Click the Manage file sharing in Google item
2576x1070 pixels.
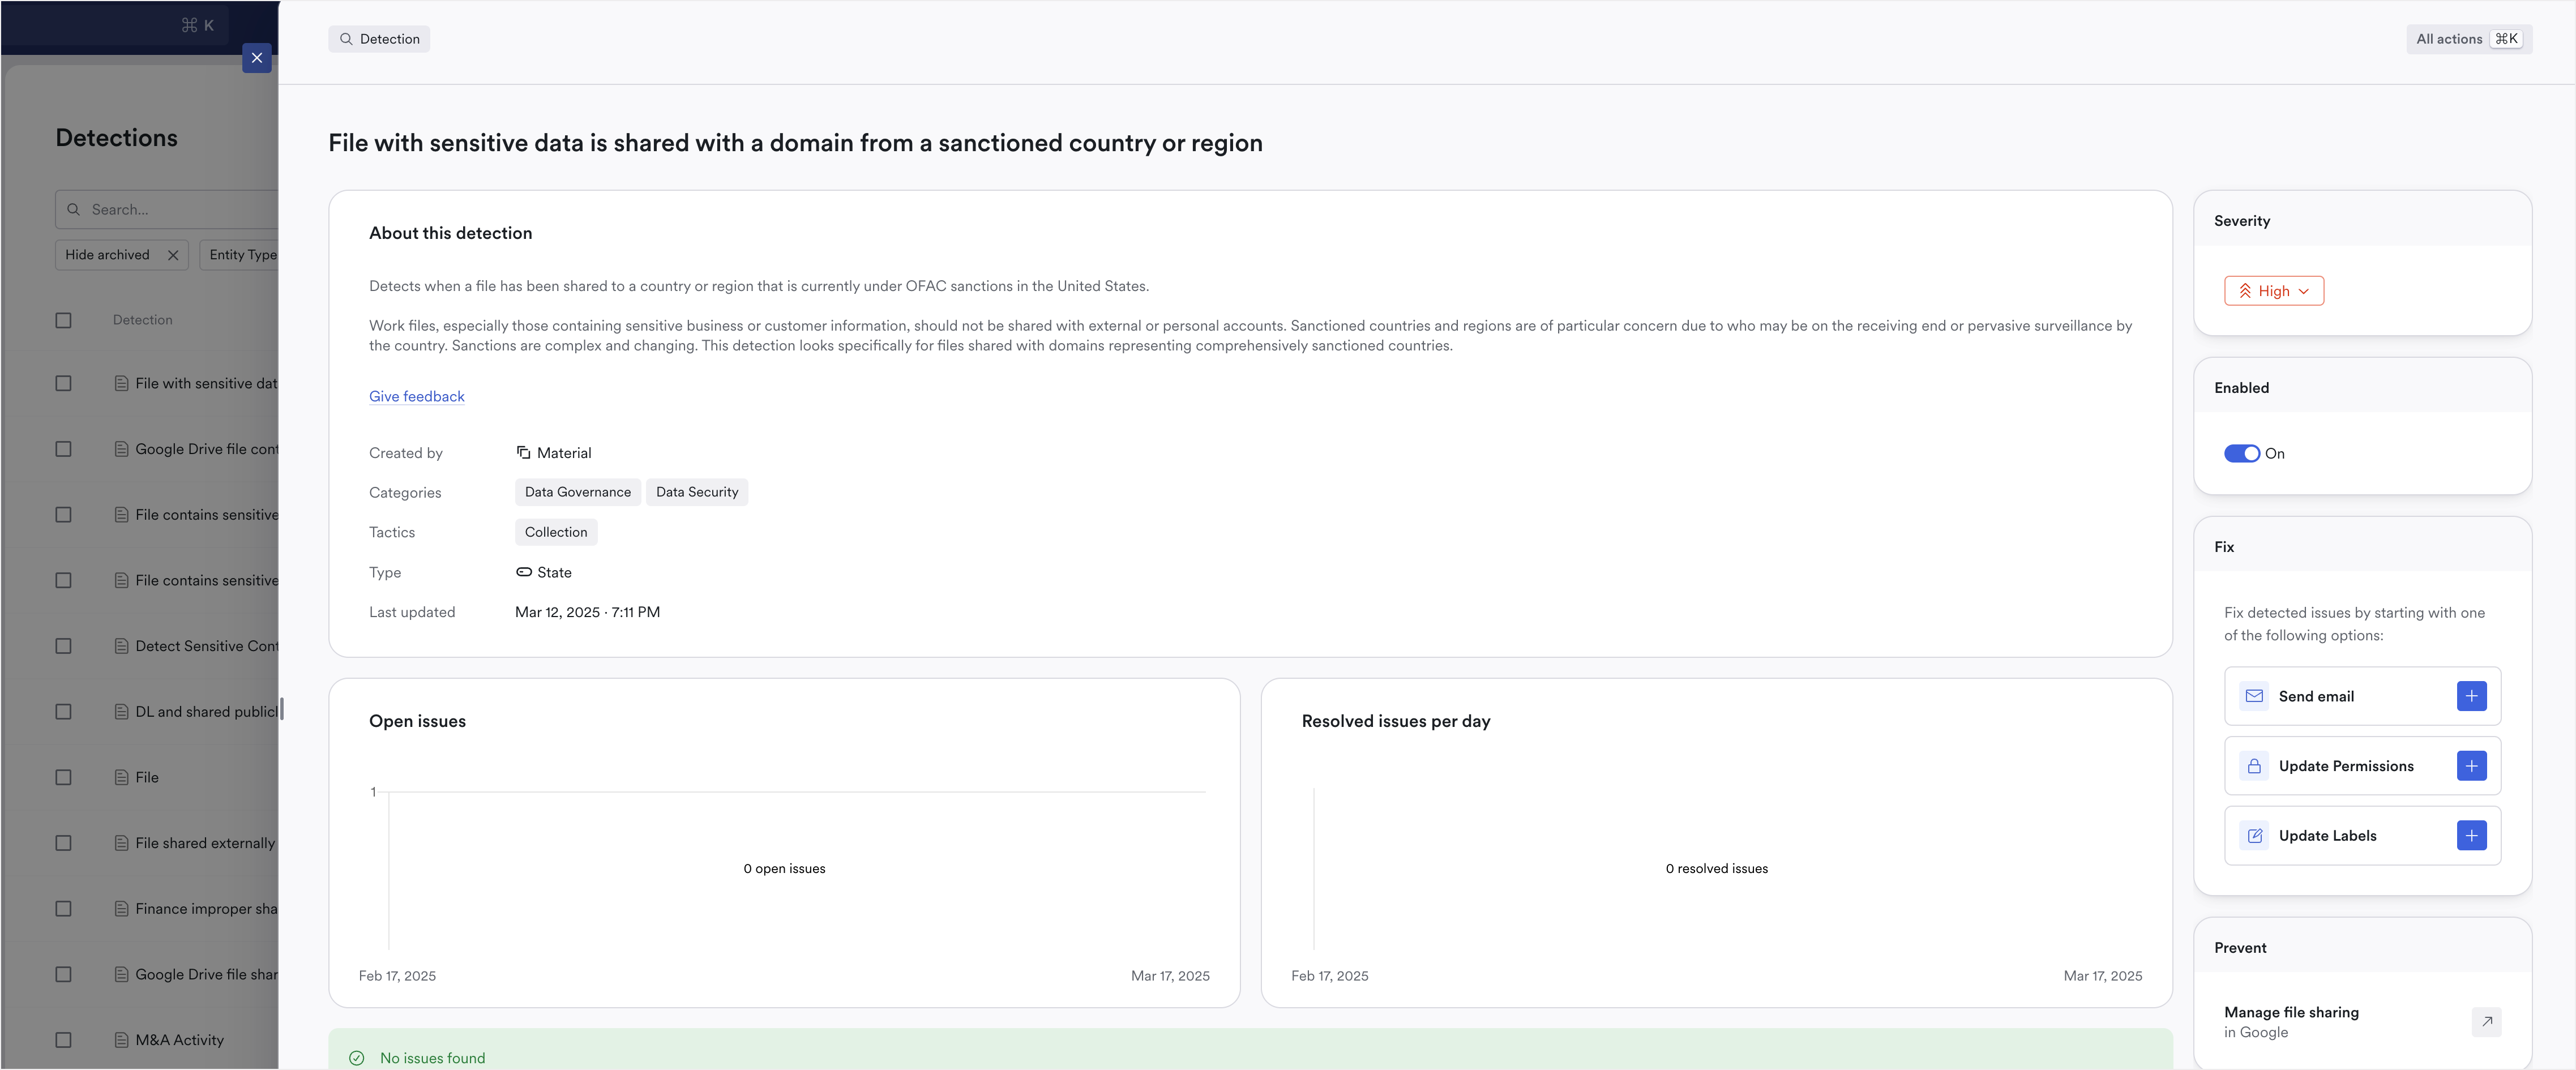pyautogui.click(x=2362, y=1022)
